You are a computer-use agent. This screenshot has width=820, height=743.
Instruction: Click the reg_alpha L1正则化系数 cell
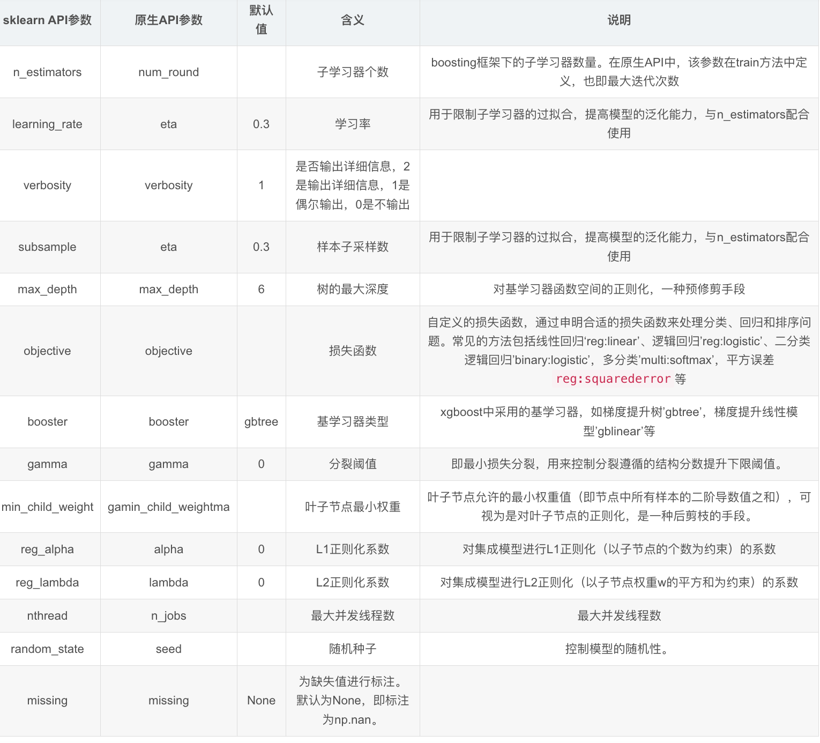[x=353, y=549]
